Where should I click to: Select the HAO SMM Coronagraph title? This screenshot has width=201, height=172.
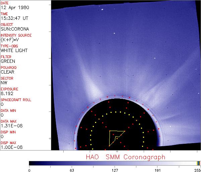(125, 157)
